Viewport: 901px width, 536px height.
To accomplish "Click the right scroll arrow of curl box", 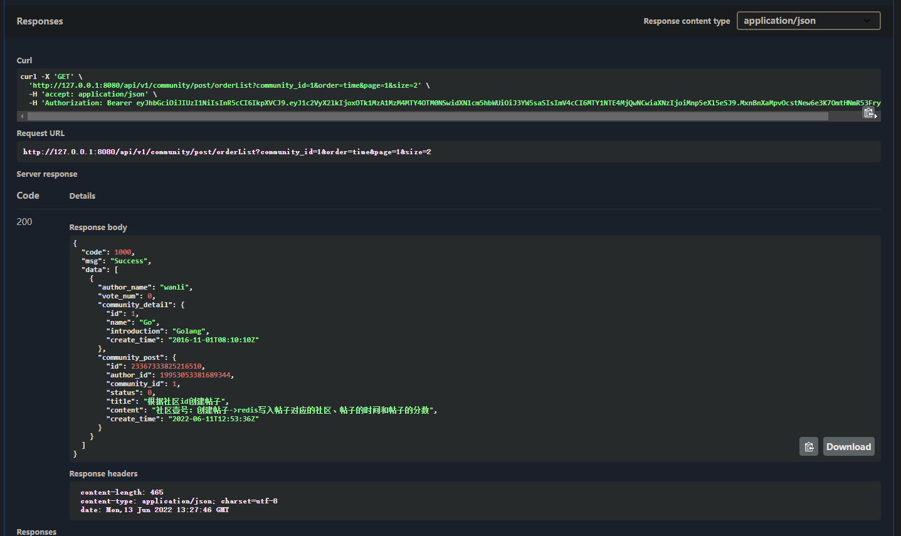I will click(877, 117).
